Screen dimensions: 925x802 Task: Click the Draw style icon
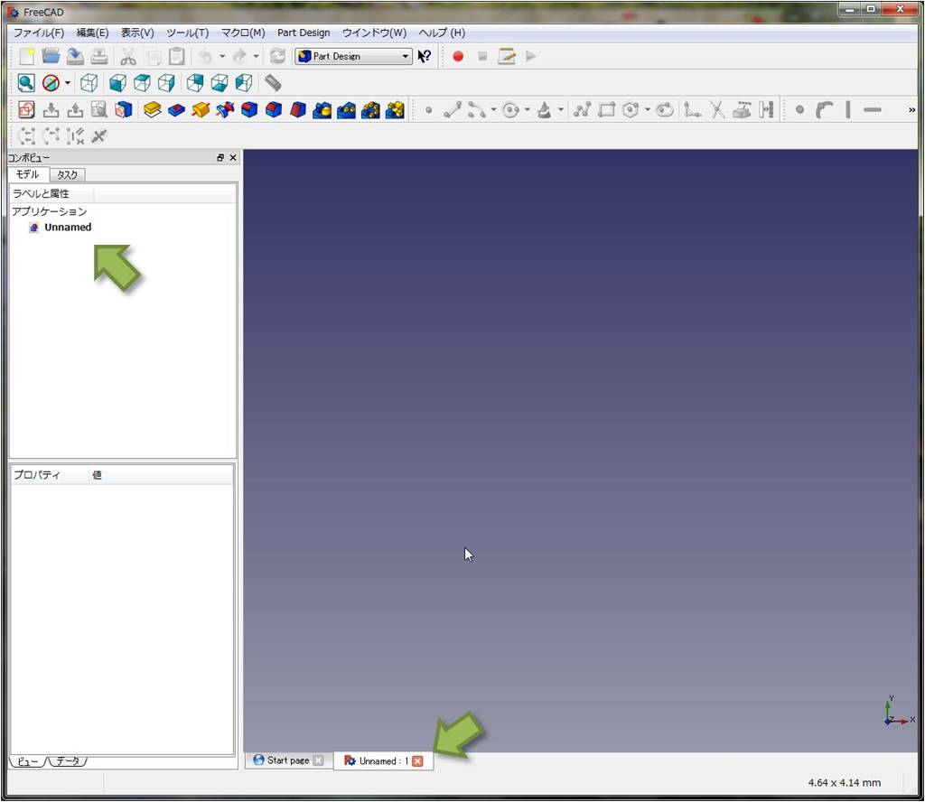click(x=51, y=83)
